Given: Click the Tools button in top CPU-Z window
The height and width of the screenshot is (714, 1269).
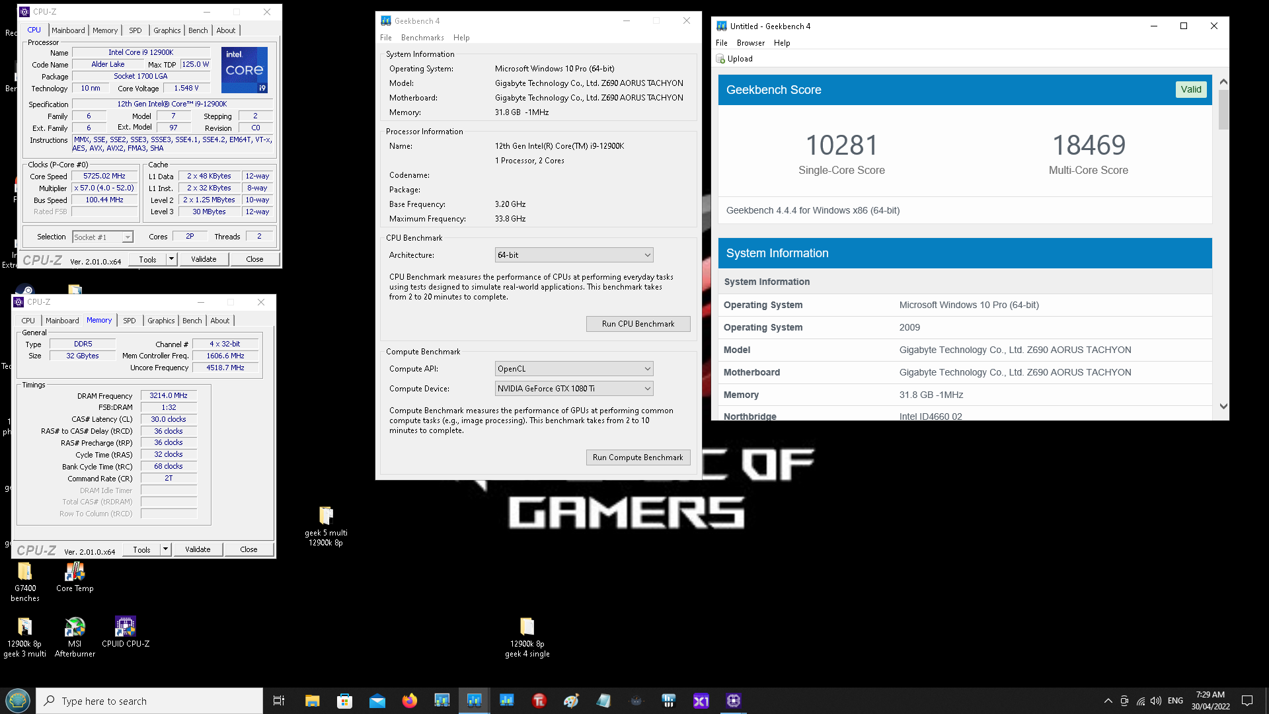Looking at the screenshot, I should [147, 259].
